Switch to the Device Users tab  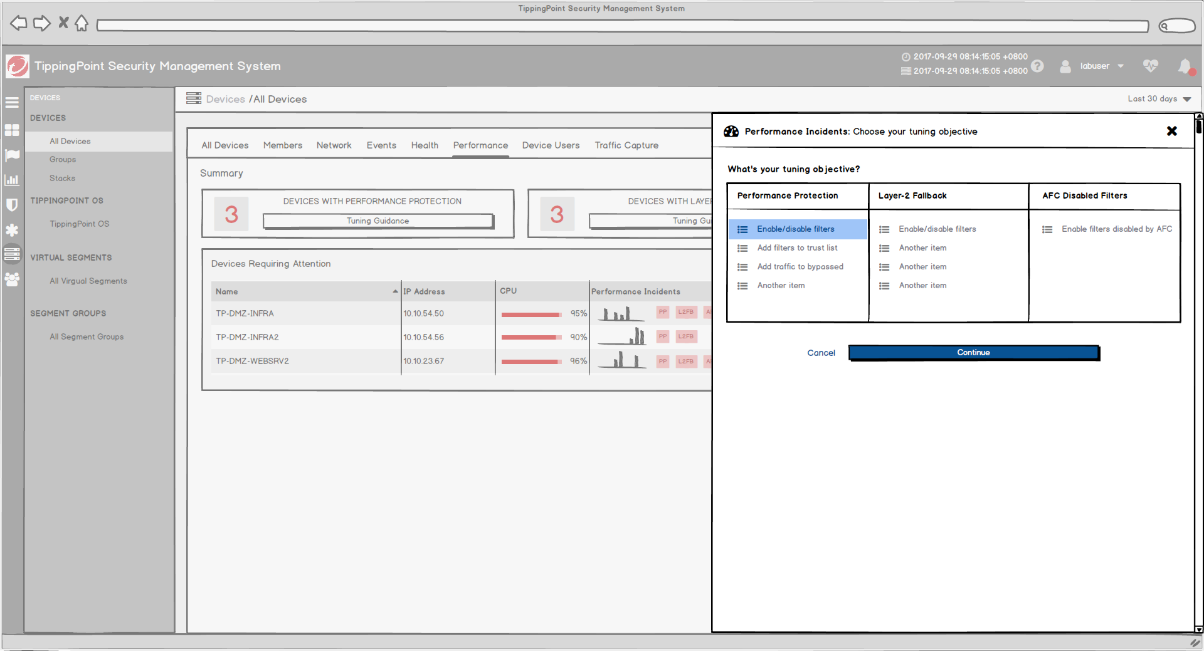coord(551,145)
